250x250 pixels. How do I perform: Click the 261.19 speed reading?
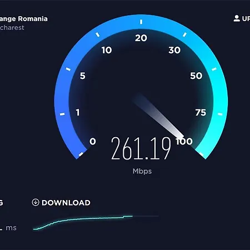(x=141, y=148)
